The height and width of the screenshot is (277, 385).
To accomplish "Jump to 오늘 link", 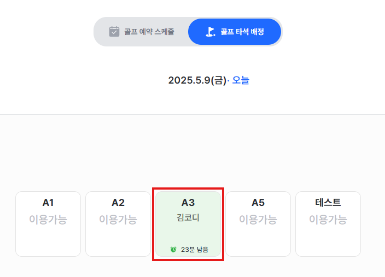I will [x=241, y=80].
